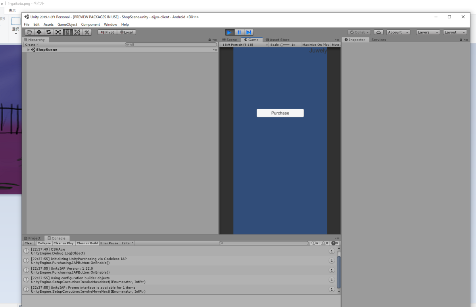476x307 pixels.
Task: Stop play mode with Play button
Action: [x=230, y=32]
